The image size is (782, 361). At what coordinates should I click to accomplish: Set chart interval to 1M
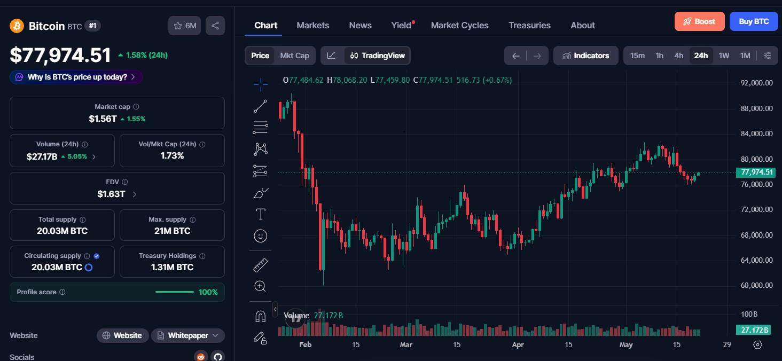point(745,56)
